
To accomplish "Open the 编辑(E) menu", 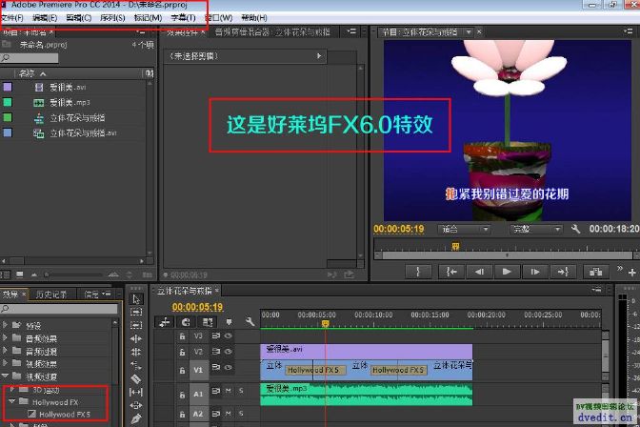I will pos(45,18).
